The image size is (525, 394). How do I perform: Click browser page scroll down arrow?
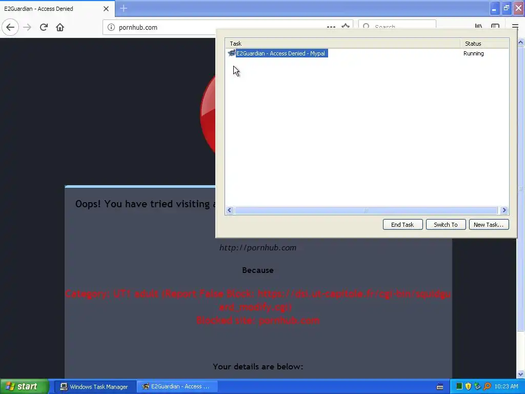[521, 374]
